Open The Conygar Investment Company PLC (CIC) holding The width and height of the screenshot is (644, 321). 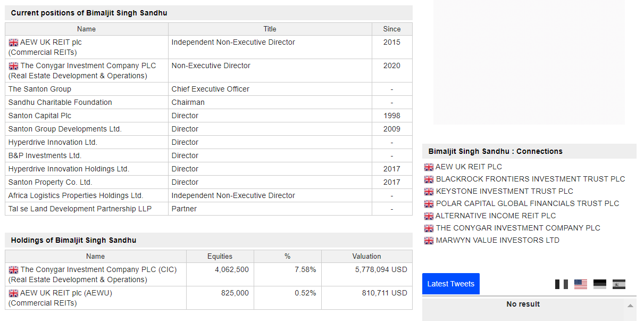point(98,269)
